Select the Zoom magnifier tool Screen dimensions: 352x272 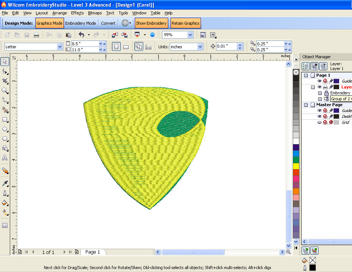click(5, 90)
